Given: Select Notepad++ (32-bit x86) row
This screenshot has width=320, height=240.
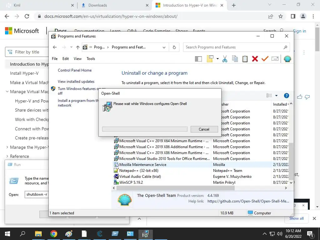Looking at the screenshot, I should 201,170.
